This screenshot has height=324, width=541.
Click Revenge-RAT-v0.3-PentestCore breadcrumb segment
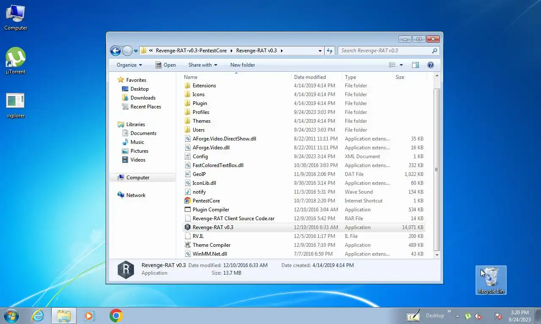191,51
